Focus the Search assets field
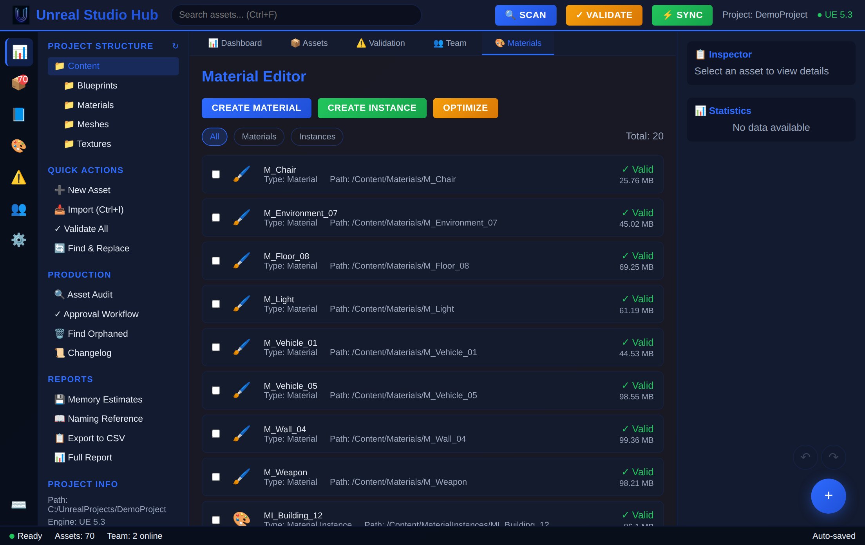Screen dimensions: 865x545 (296, 15)
